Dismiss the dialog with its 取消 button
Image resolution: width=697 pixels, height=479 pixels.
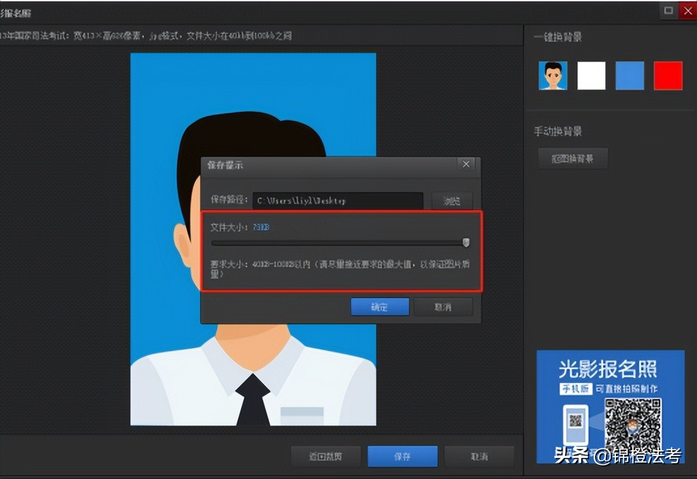[x=443, y=306]
